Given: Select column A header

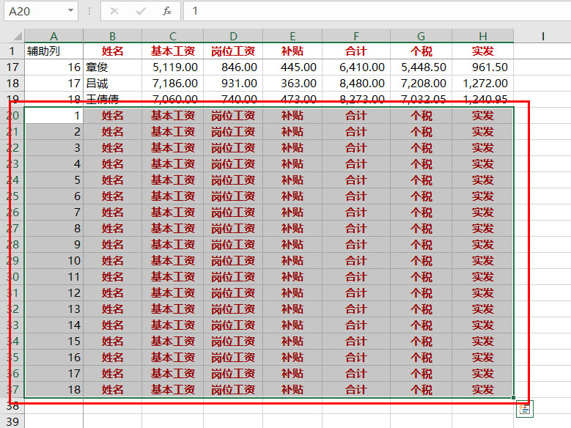Looking at the screenshot, I should (x=54, y=36).
